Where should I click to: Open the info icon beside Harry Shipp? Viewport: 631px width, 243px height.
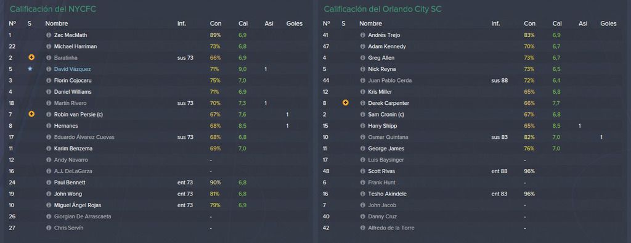point(362,126)
